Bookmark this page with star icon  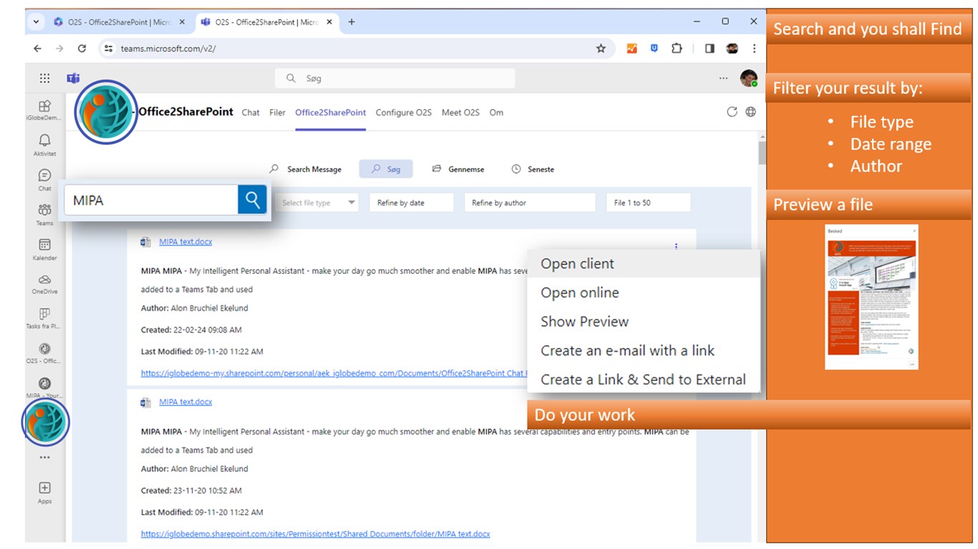601,49
